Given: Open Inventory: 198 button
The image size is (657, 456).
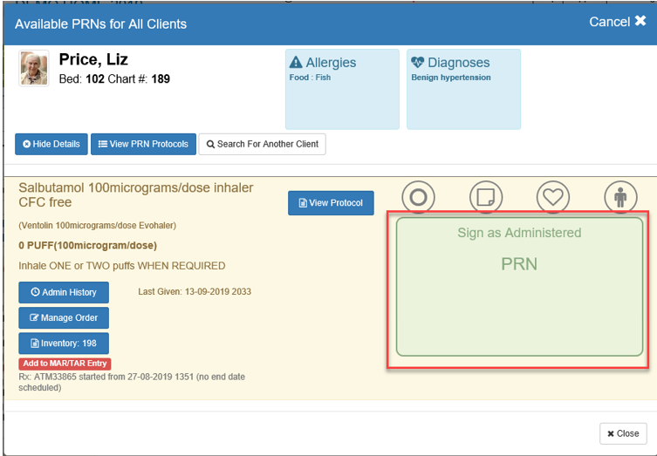Looking at the screenshot, I should click(x=64, y=344).
